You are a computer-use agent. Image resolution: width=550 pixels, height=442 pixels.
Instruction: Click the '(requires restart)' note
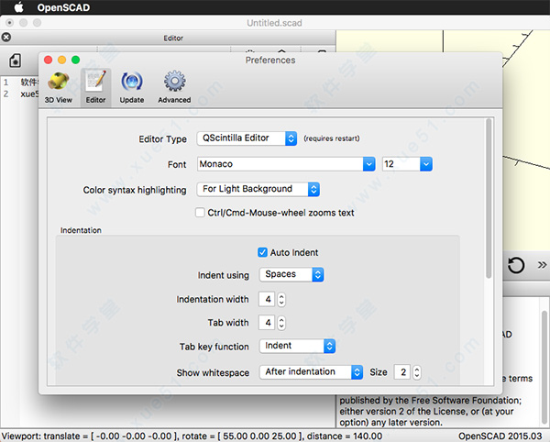tap(332, 138)
